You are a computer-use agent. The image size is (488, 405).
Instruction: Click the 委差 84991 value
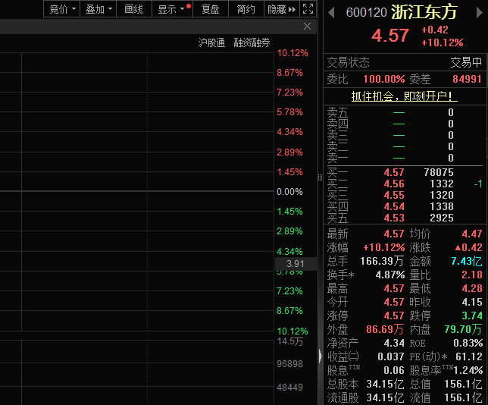tap(467, 79)
